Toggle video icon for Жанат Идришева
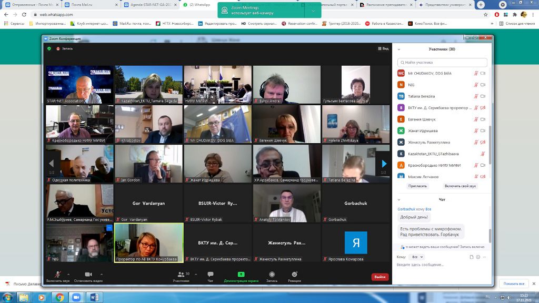Screen dimensions: 539x303 click(483, 130)
